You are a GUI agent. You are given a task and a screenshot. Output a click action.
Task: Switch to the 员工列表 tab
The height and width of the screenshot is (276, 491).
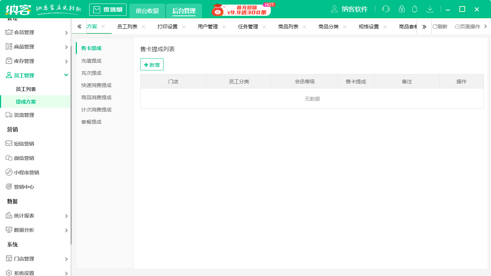click(x=127, y=26)
